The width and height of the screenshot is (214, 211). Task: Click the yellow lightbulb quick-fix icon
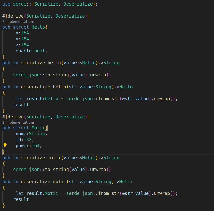(x=5, y=145)
